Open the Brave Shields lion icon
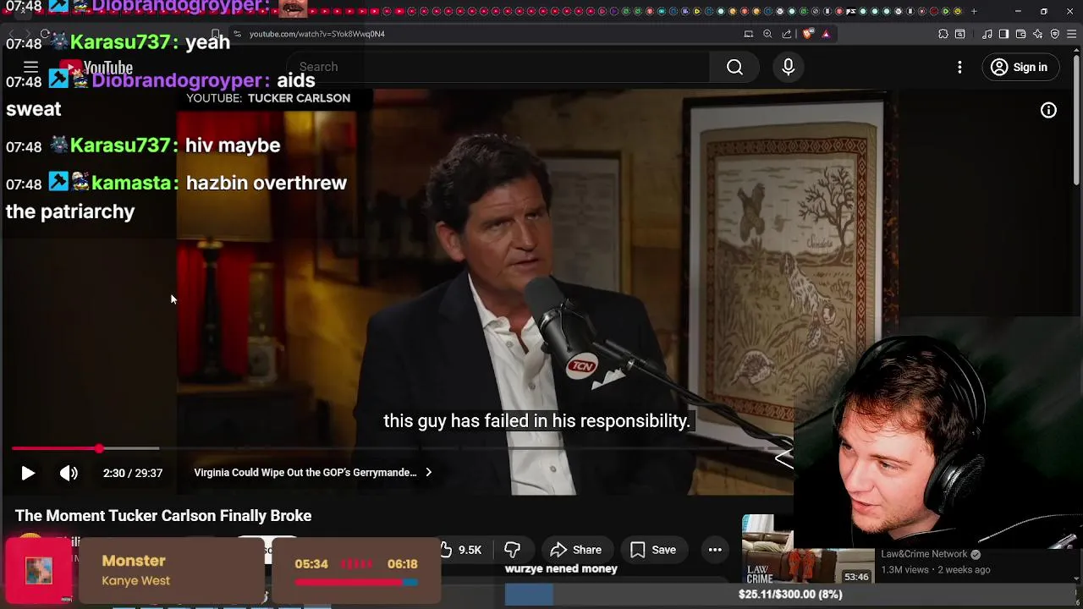This screenshot has height=609, width=1083. tap(808, 34)
